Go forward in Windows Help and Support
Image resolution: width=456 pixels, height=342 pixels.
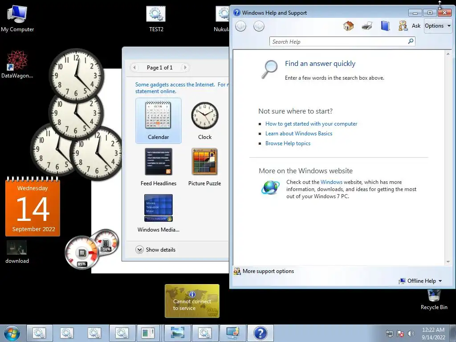pos(259,26)
